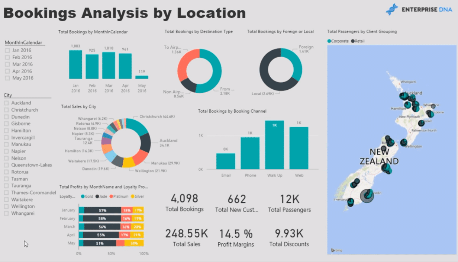Select the Walk Up booking channel bar
The width and height of the screenshot is (458, 262).
click(274, 145)
